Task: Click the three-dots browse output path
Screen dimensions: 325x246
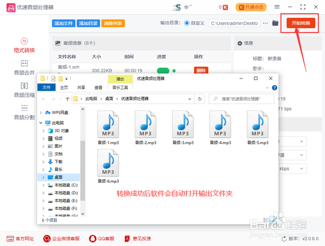Action: click(x=265, y=23)
